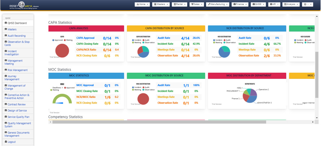Open Audit Recording link
The height and width of the screenshot is (146, 321).
coord(16,36)
